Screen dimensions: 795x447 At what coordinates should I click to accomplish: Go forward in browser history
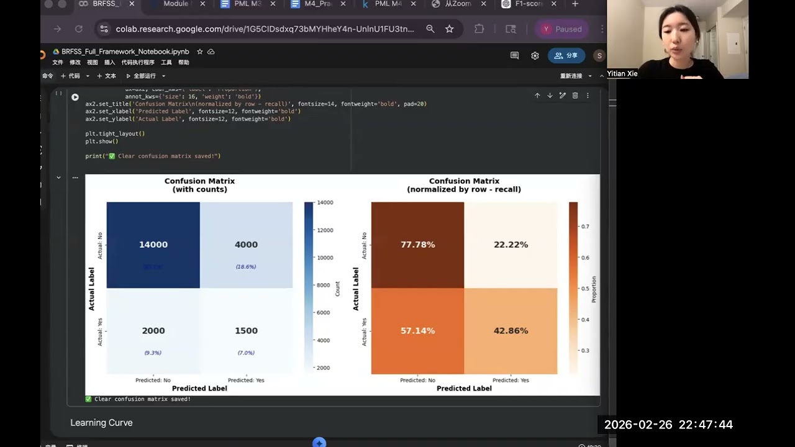pyautogui.click(x=58, y=29)
